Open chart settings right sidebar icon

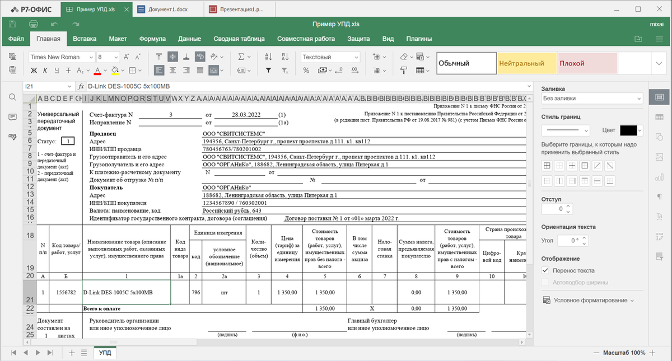coord(660,177)
